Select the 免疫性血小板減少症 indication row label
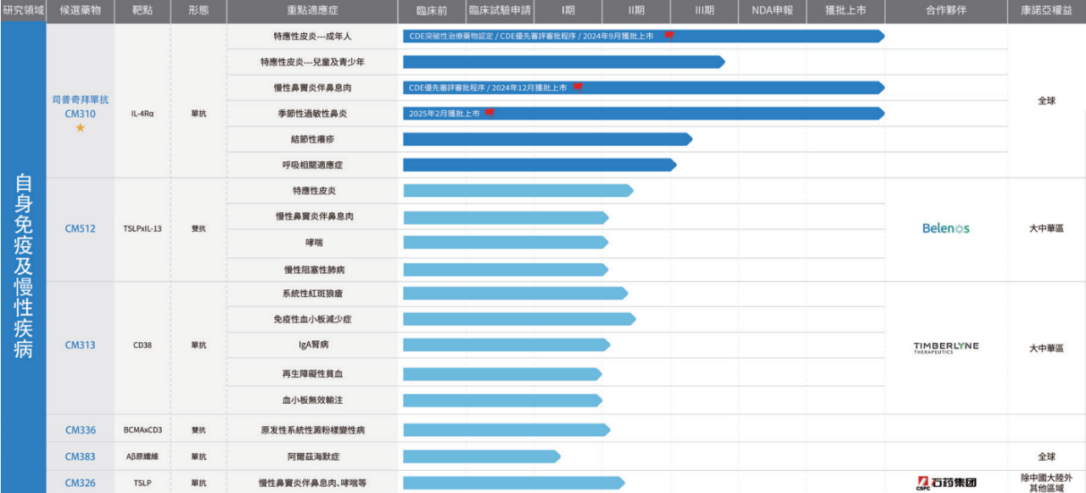The image size is (1086, 493). pos(313,319)
